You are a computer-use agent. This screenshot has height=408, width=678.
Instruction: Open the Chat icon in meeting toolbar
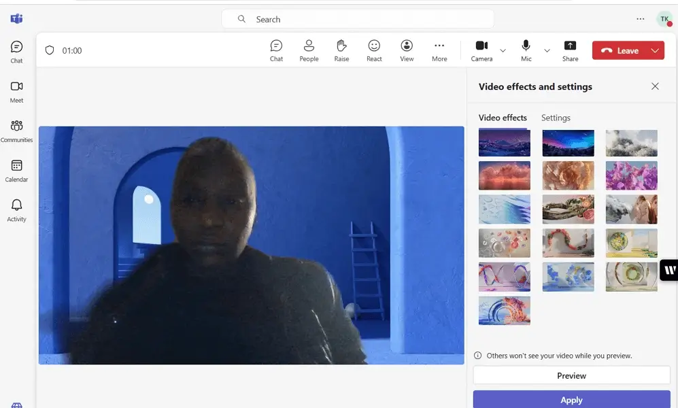point(276,50)
